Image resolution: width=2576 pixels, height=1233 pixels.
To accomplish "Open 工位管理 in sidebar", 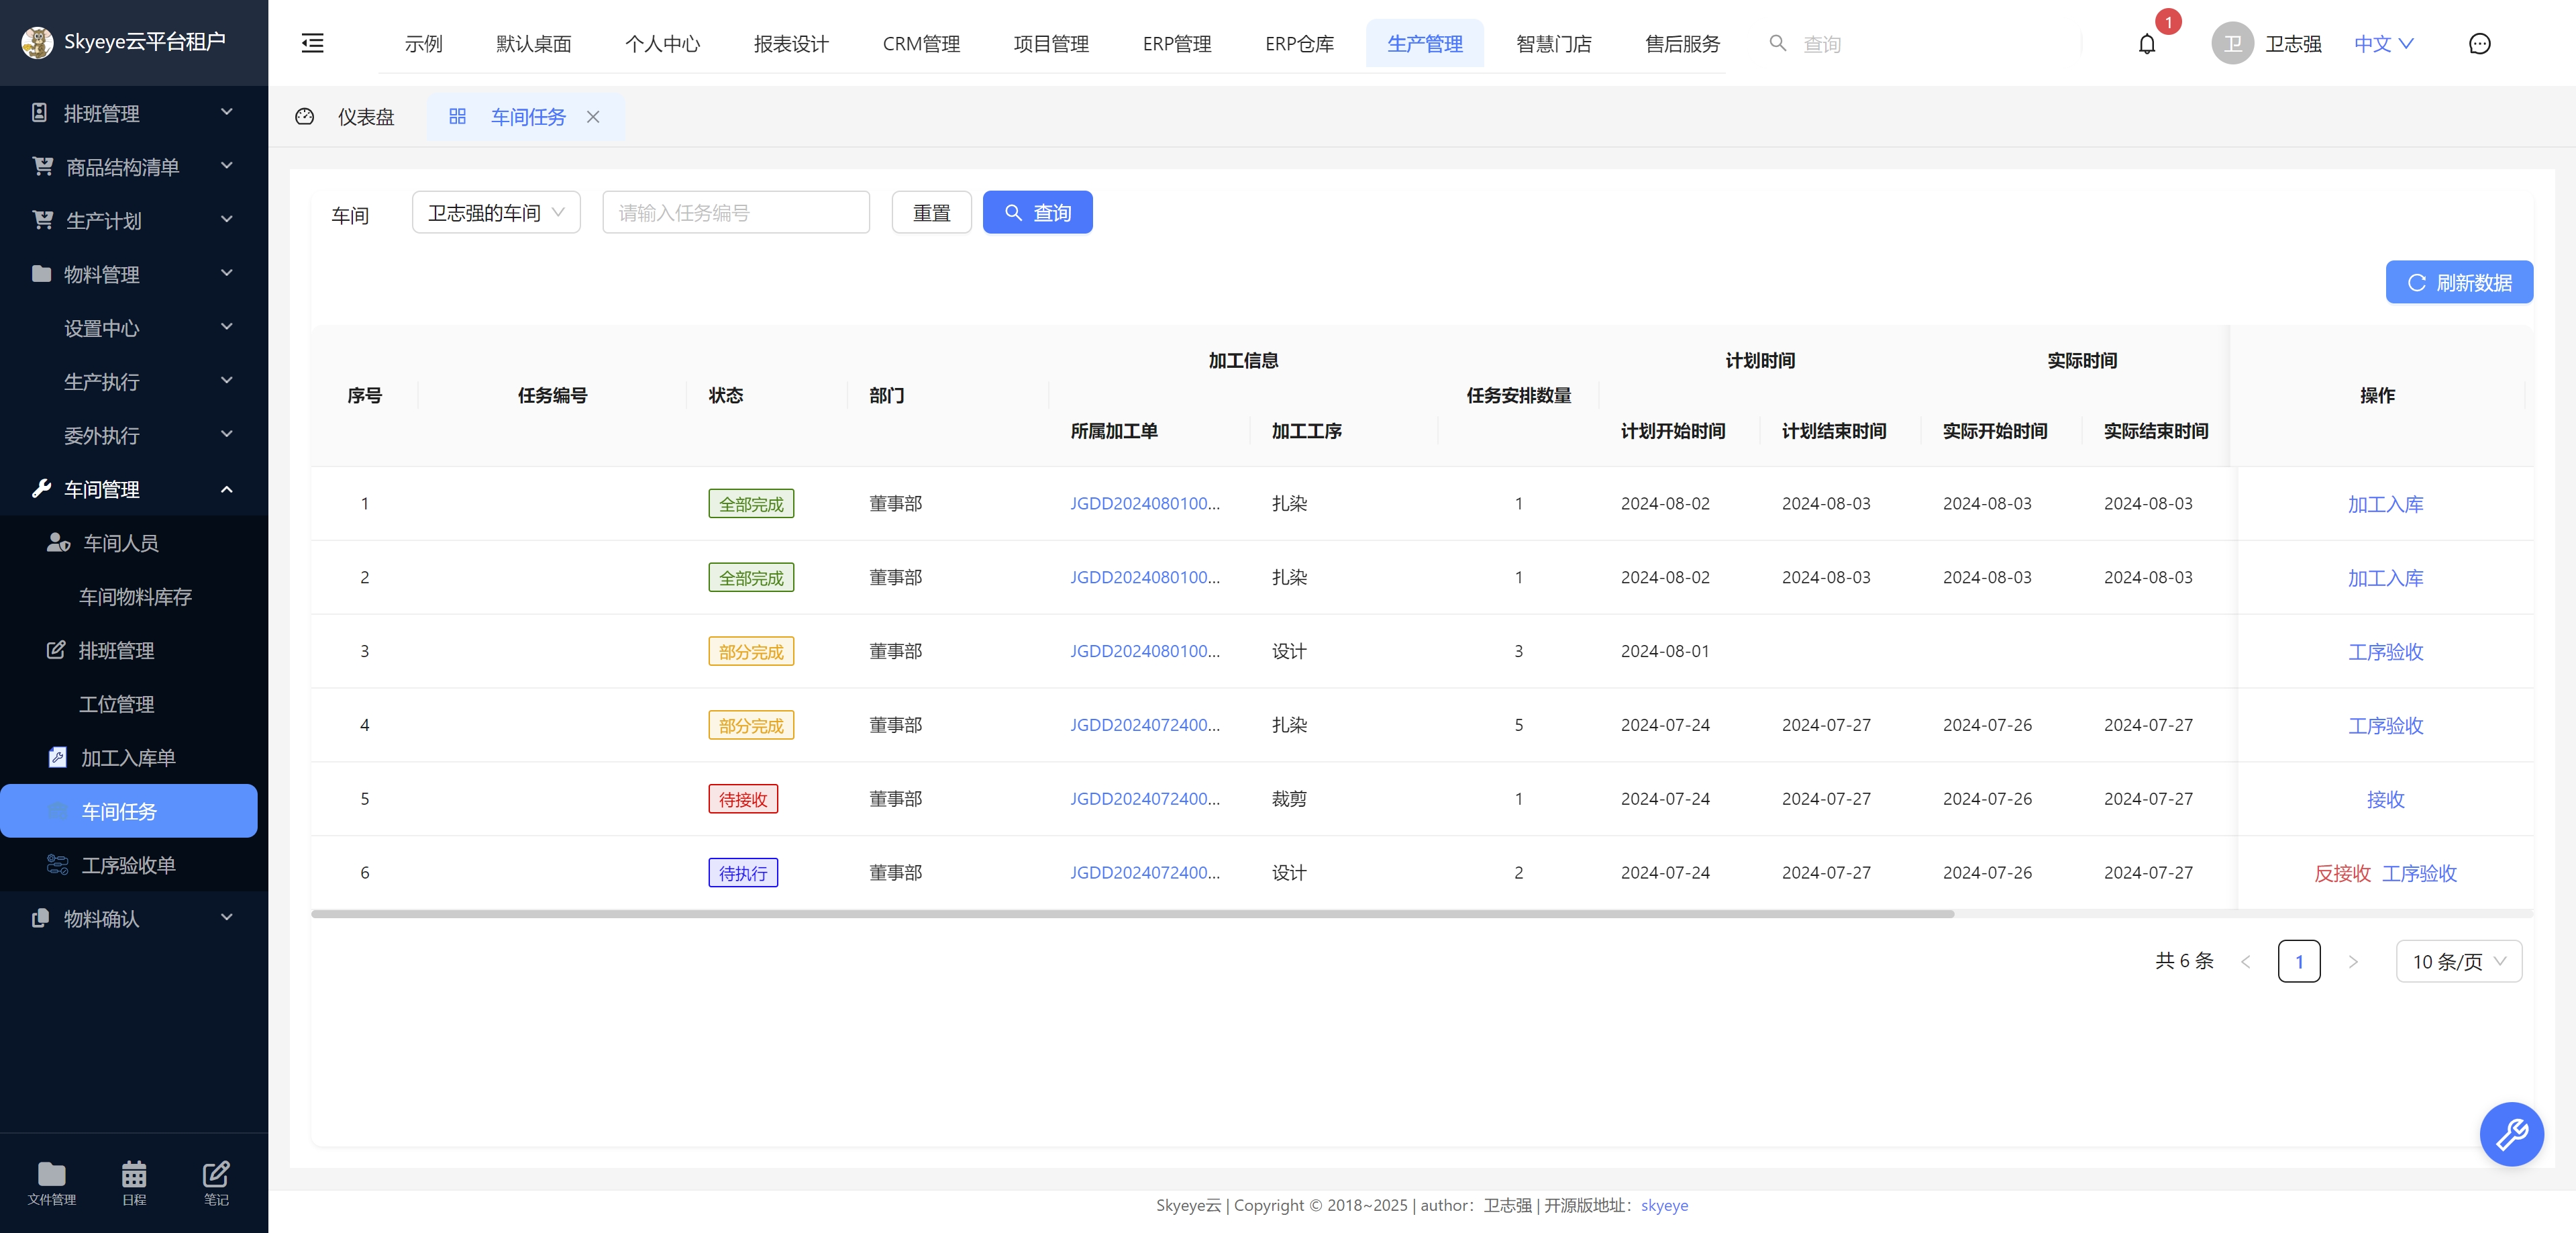I will click(x=116, y=704).
